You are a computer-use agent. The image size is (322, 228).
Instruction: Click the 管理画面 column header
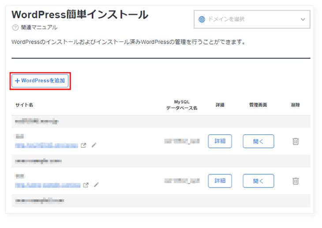(x=258, y=105)
